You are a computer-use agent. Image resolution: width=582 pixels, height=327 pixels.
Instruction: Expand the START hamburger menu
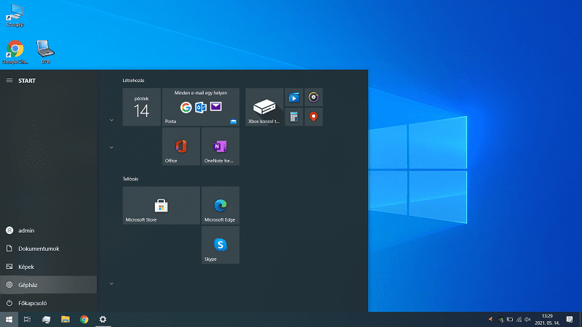click(x=9, y=81)
